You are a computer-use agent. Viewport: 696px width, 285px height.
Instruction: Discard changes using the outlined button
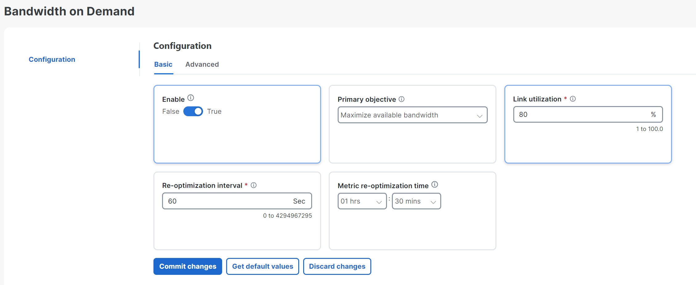(337, 266)
